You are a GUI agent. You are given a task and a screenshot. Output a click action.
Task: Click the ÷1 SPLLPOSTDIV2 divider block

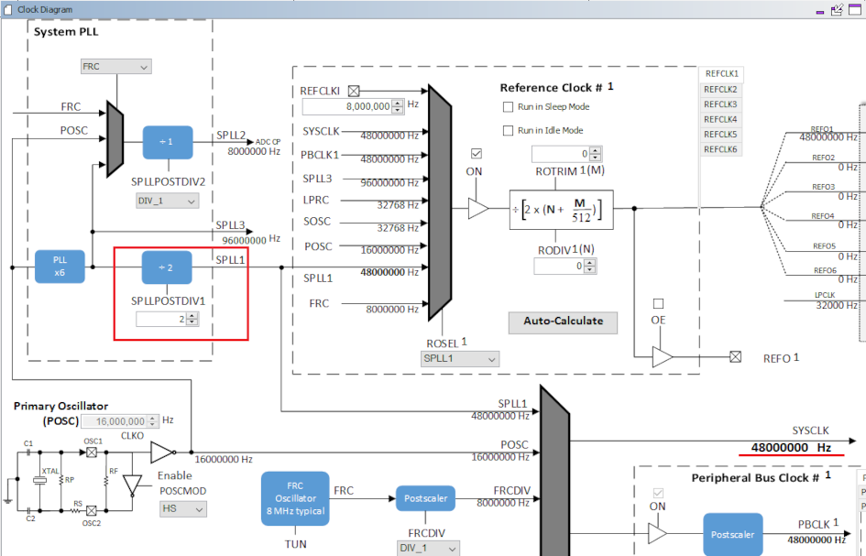click(x=167, y=143)
